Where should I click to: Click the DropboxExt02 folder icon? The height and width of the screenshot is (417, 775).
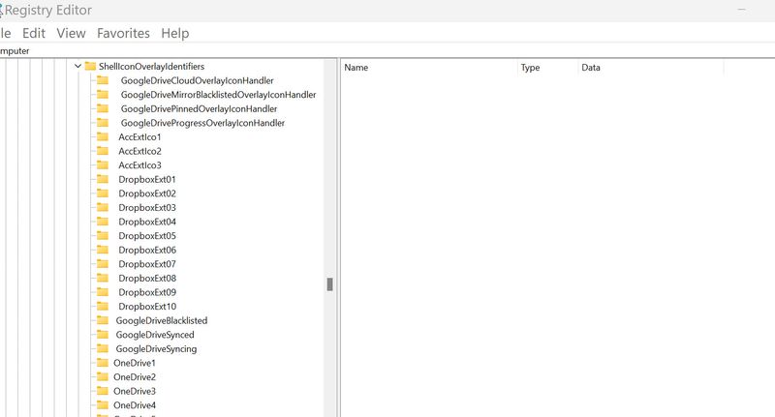pos(103,193)
